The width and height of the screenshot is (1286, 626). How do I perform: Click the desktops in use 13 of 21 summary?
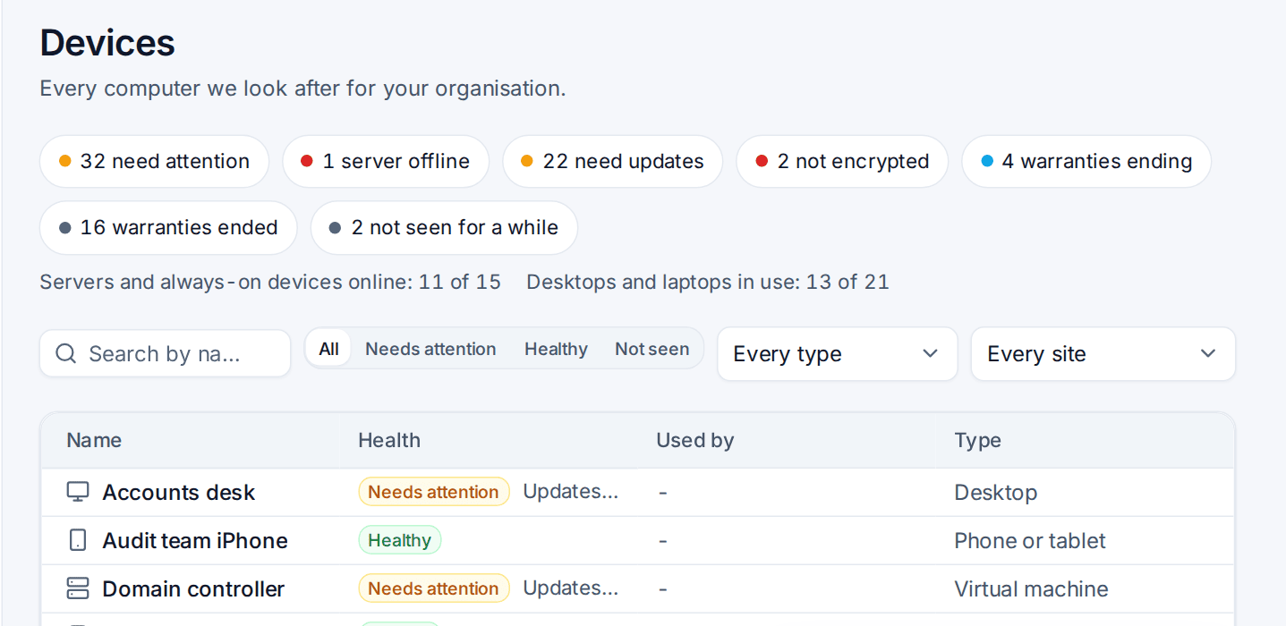(x=708, y=282)
